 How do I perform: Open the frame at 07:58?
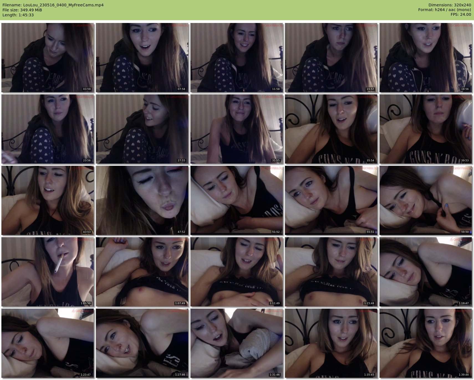(142, 58)
